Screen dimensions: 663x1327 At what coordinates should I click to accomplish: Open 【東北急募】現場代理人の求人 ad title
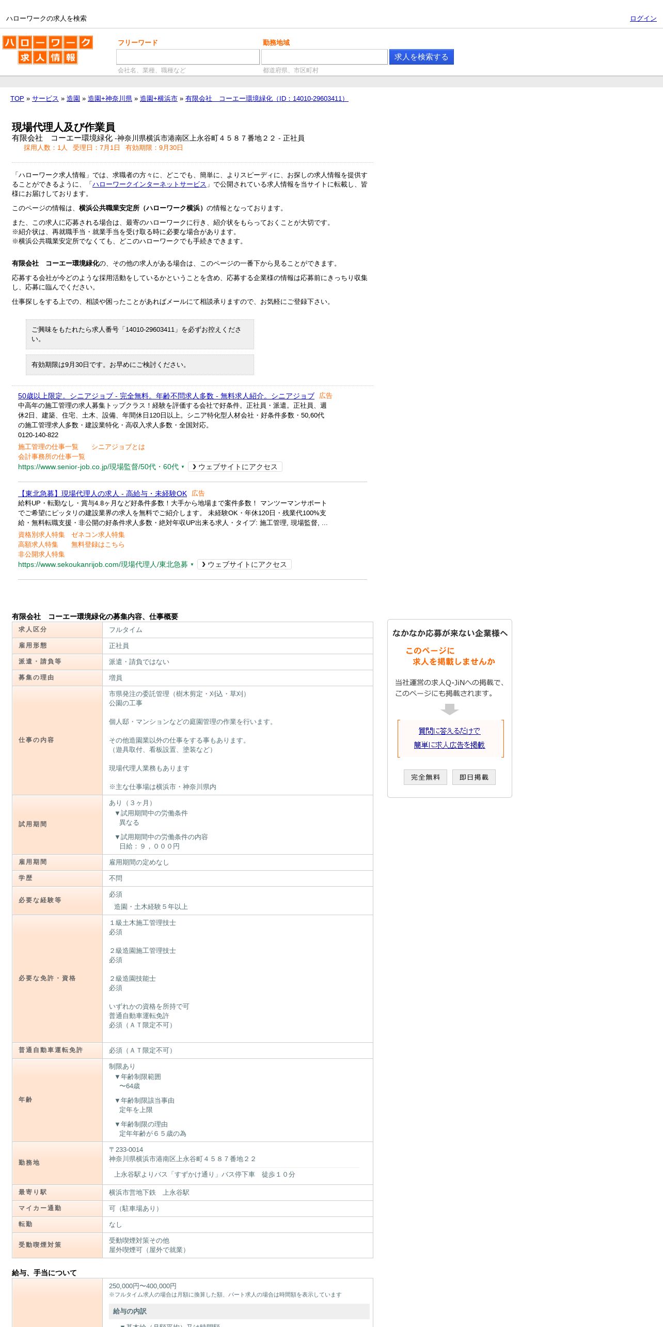(103, 493)
